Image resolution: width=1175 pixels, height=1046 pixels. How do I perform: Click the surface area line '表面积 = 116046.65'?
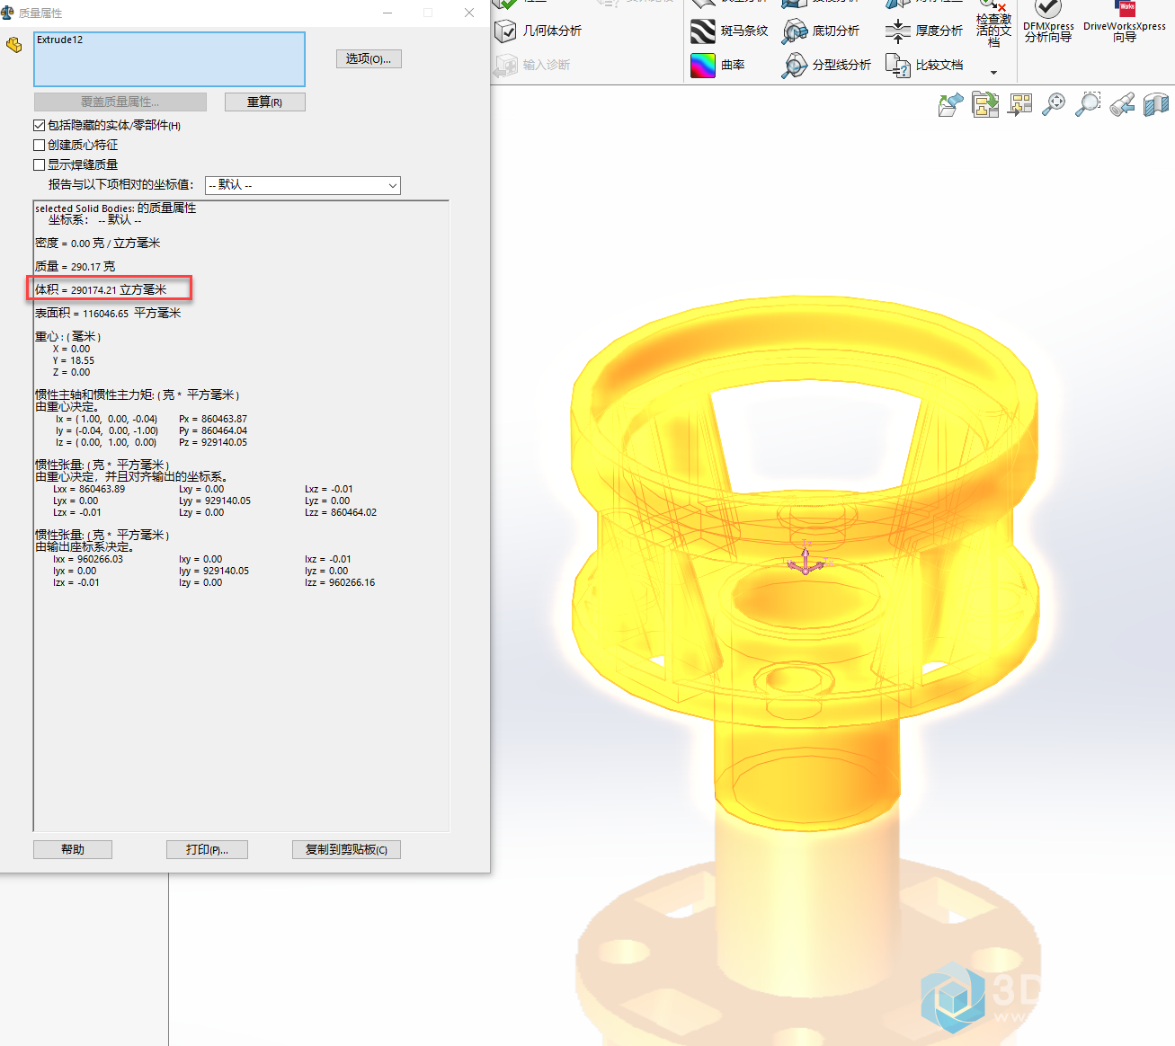point(108,313)
